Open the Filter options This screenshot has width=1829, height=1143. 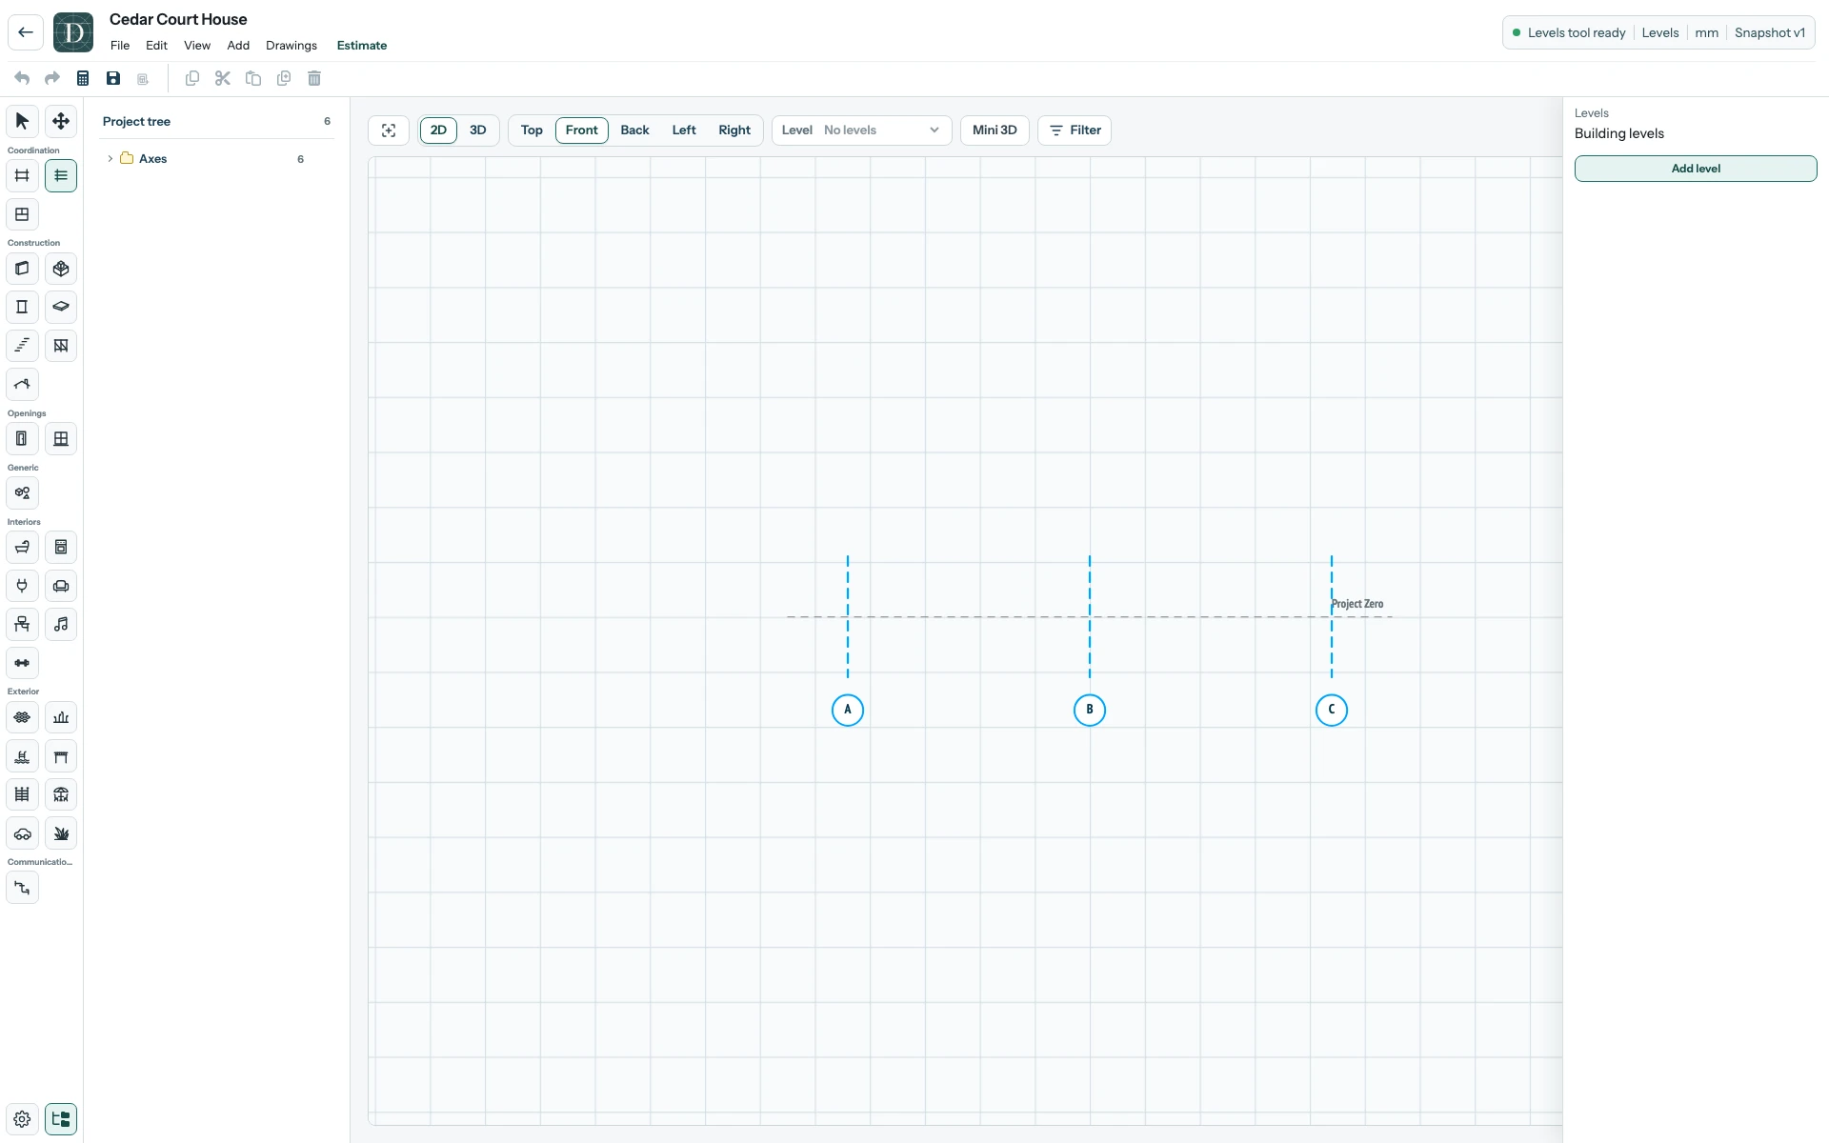click(1075, 130)
